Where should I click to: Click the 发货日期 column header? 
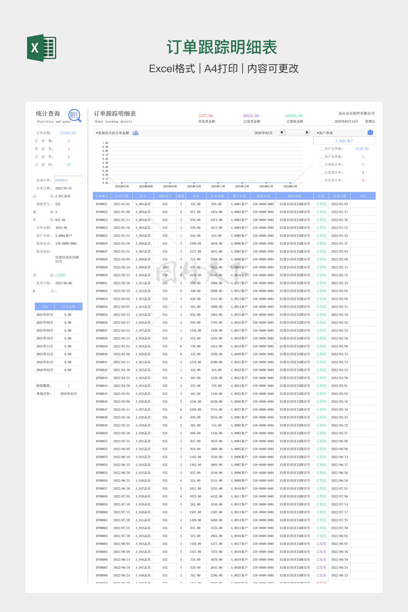pyautogui.click(x=339, y=196)
